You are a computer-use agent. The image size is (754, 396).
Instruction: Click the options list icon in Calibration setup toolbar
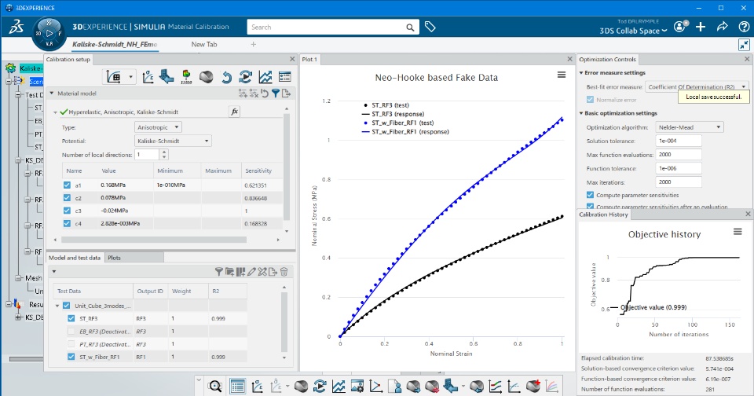284,77
